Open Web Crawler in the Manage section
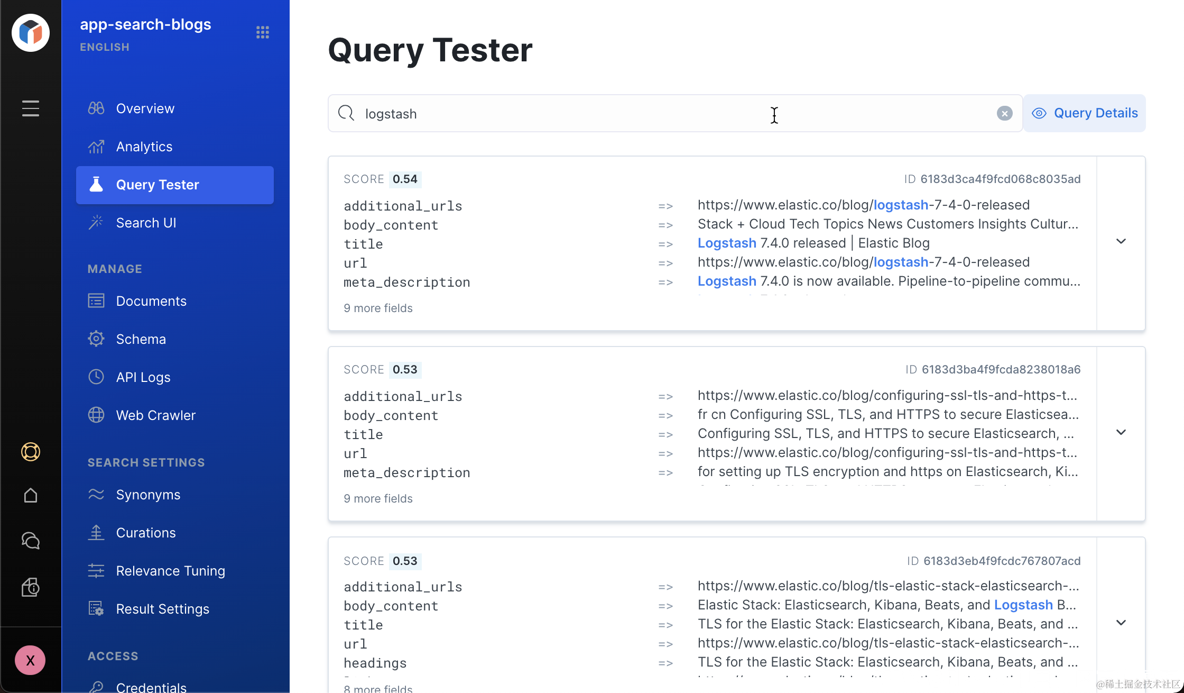Viewport: 1184px width, 693px height. pyautogui.click(x=155, y=415)
